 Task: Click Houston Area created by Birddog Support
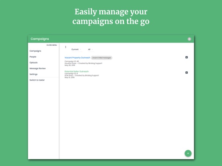pos(83,63)
